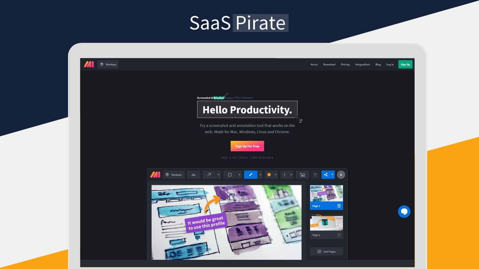Delete Page 1 with its trash icon
The image size is (479, 269).
click(x=339, y=206)
